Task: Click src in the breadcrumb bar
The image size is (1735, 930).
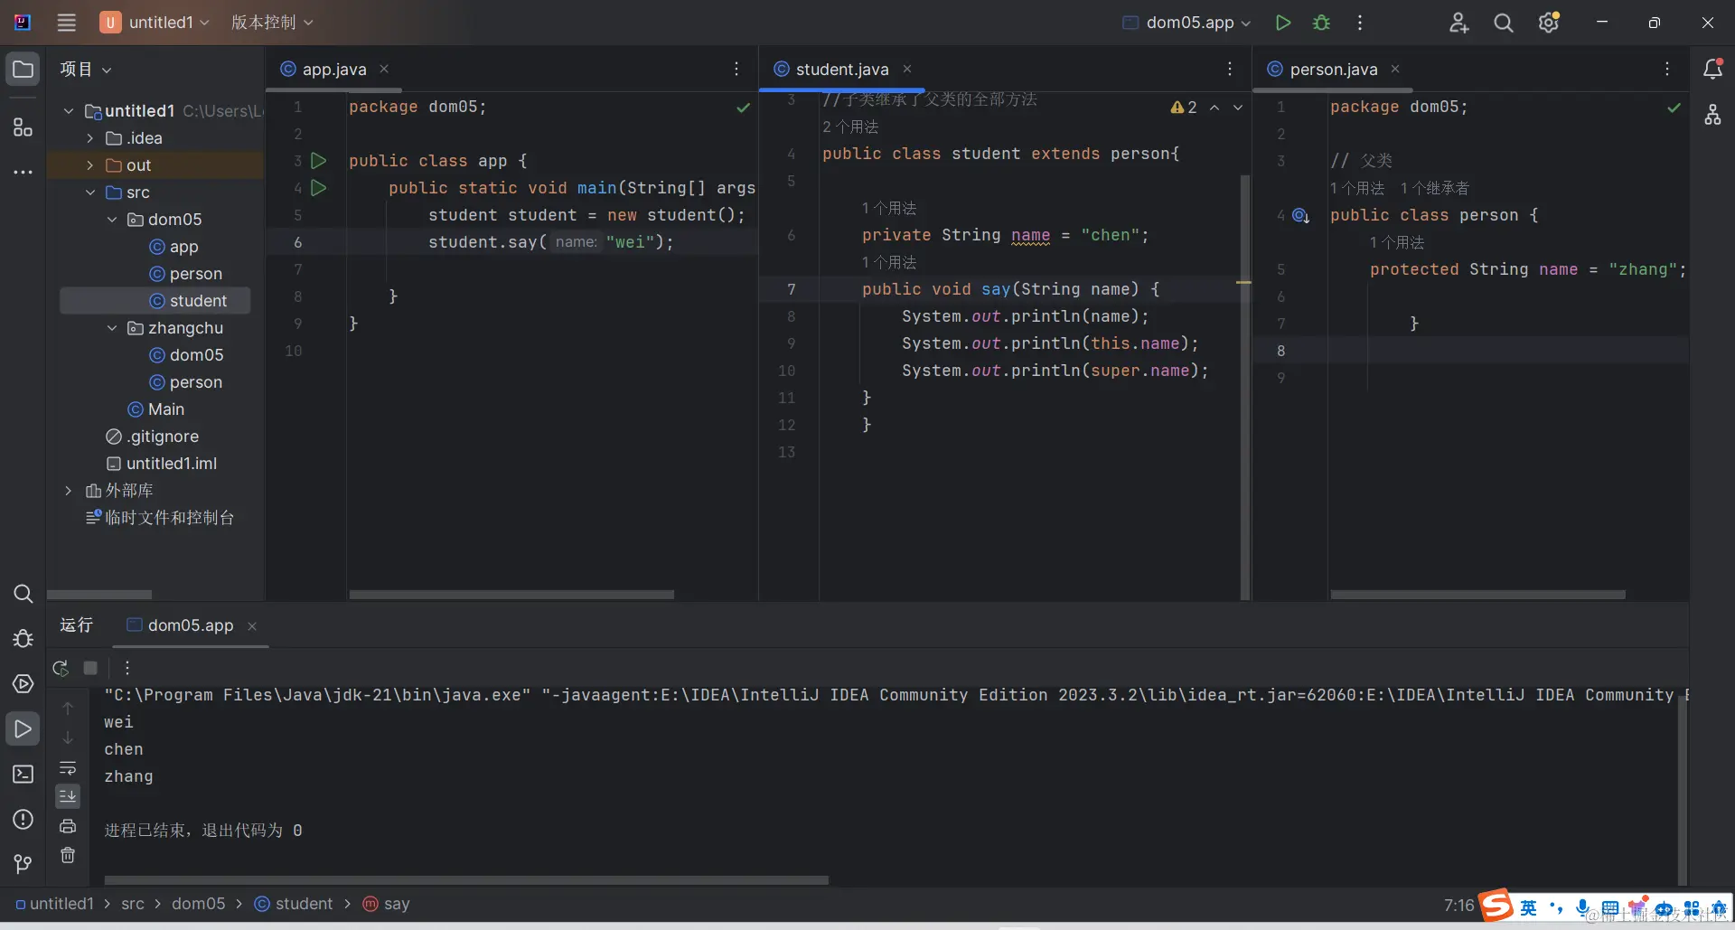Action: pyautogui.click(x=133, y=904)
